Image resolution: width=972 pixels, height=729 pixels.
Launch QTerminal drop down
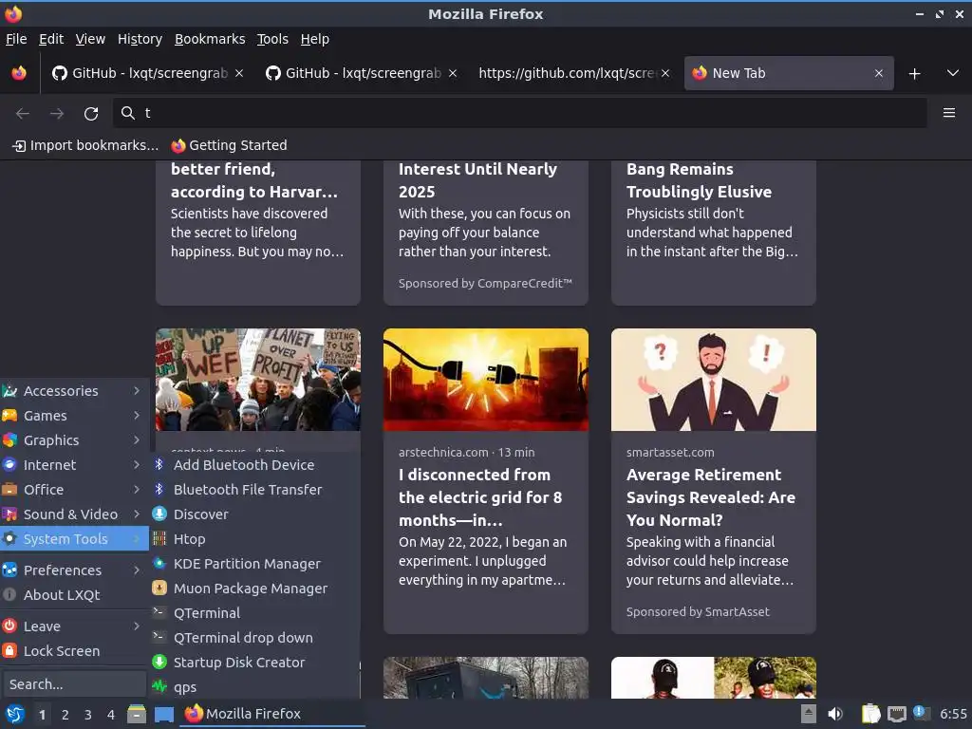pyautogui.click(x=254, y=638)
